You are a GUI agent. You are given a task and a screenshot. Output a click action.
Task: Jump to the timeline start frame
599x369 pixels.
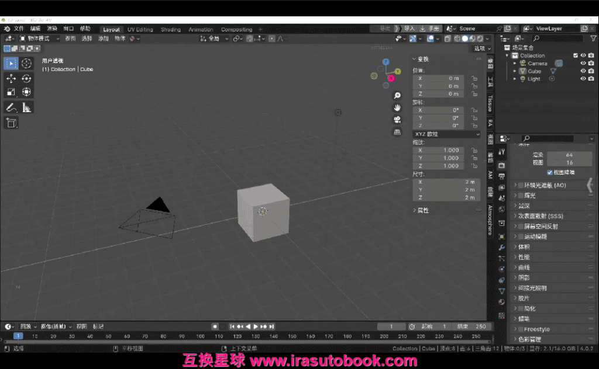tap(232, 327)
